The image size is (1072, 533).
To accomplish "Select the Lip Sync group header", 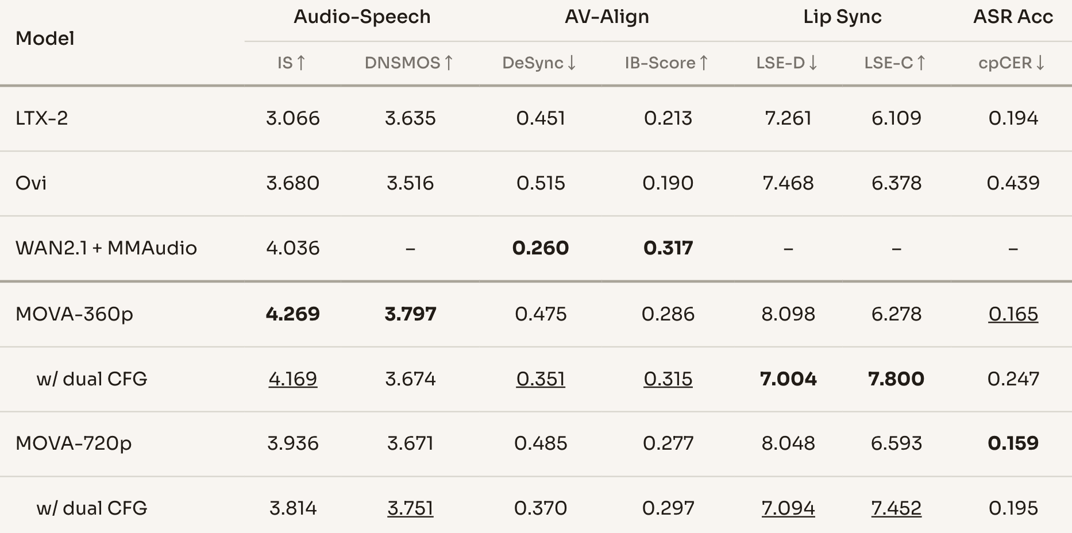I will tap(842, 17).
